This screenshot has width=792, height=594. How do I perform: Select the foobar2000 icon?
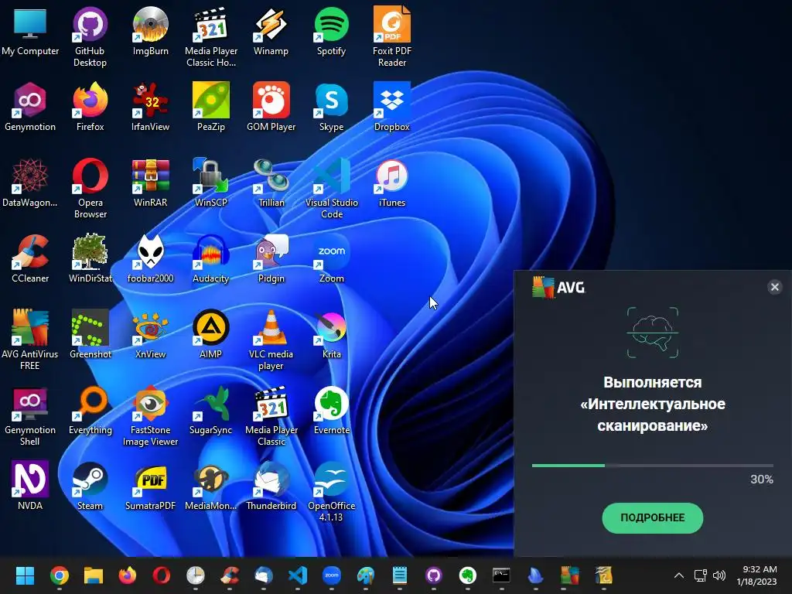pos(150,258)
